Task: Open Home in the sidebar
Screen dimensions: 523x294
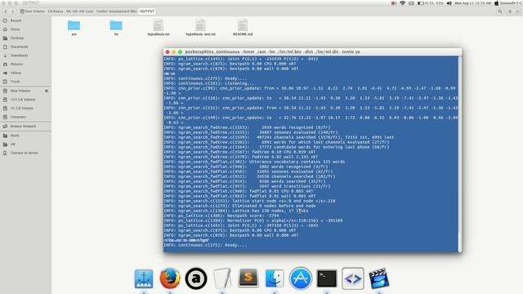Action: coord(25,29)
